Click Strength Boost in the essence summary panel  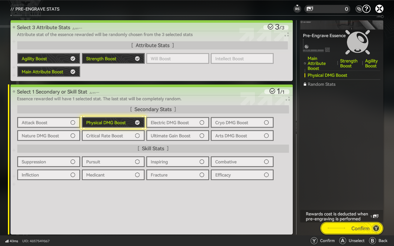349,63
